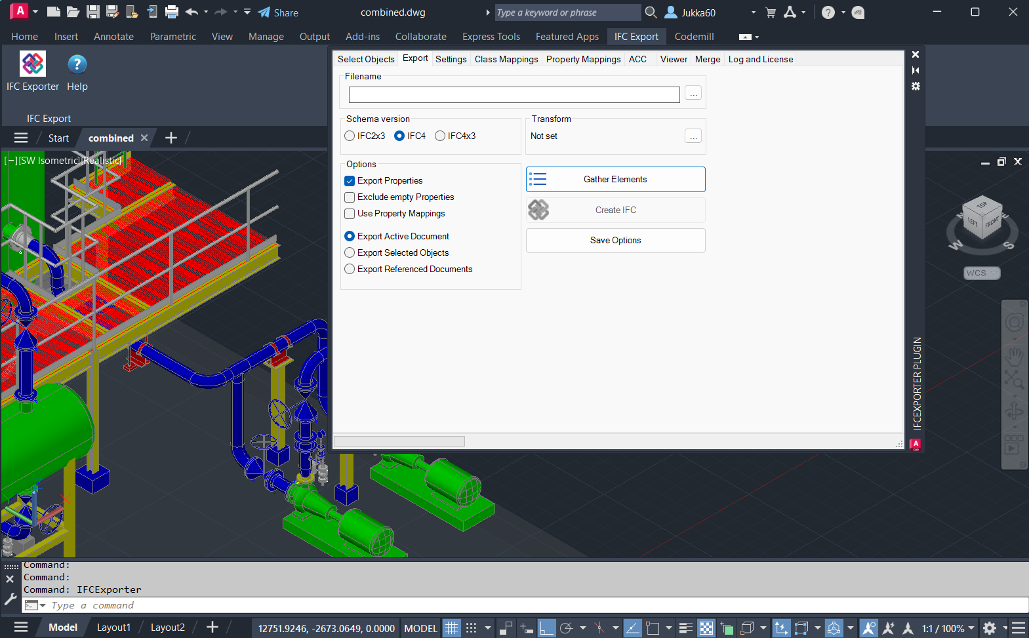Click the Gather Elements button
The height and width of the screenshot is (638, 1029).
click(616, 179)
